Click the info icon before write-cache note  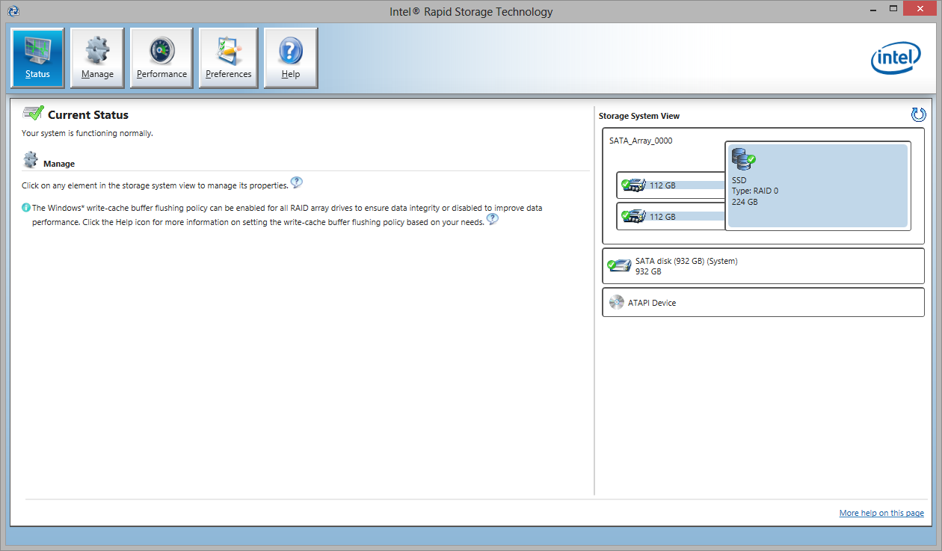coord(26,208)
